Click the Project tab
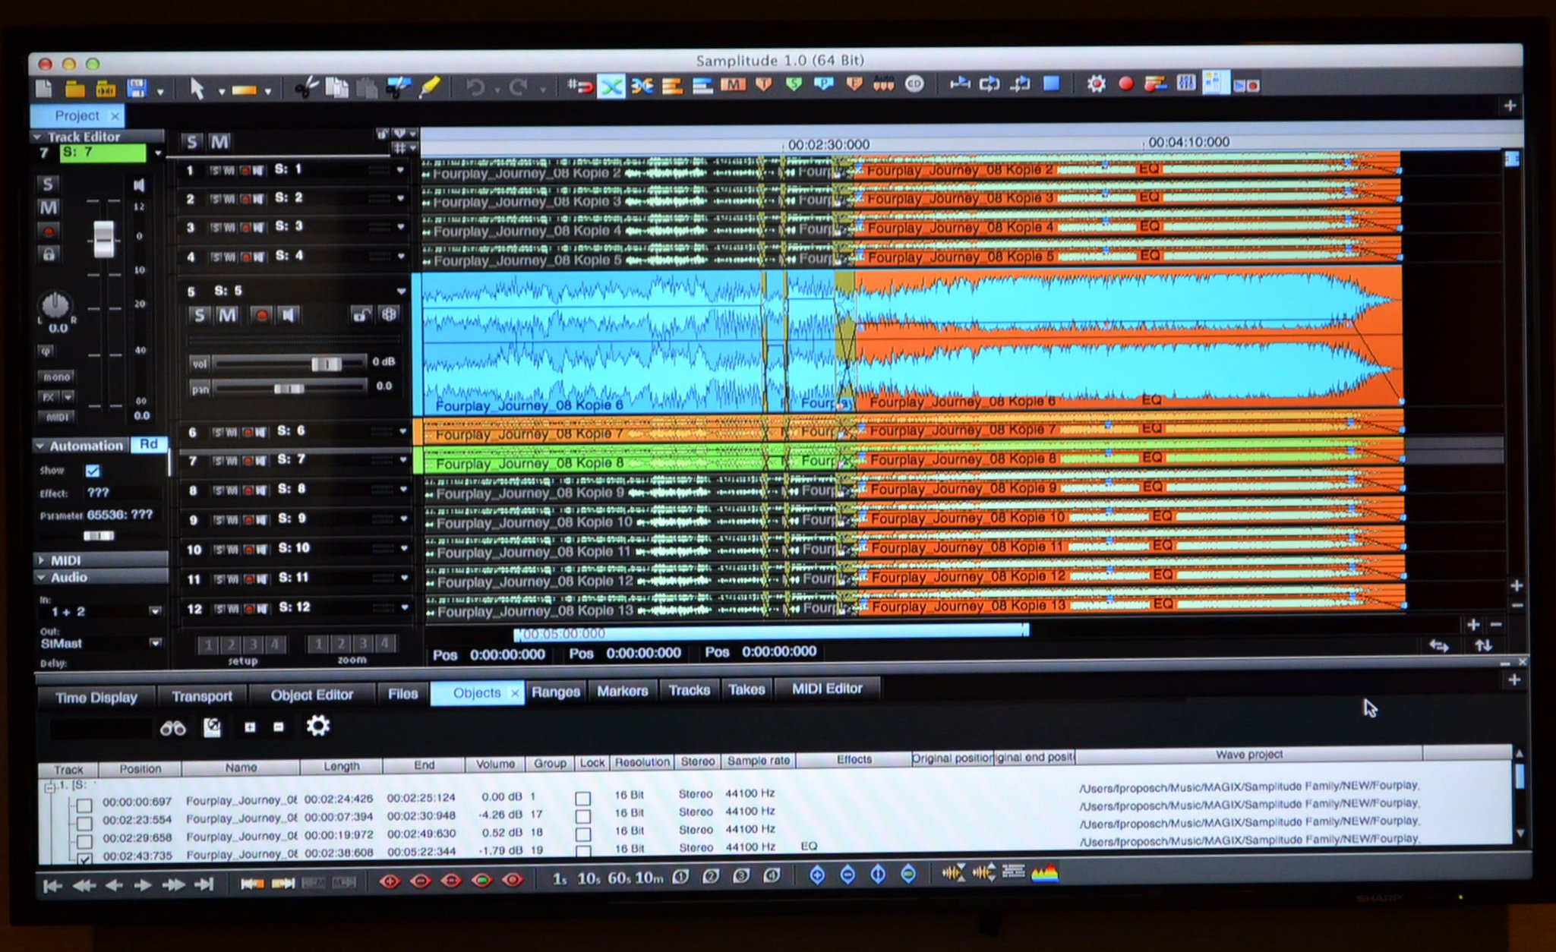This screenshot has width=1556, height=952. [77, 116]
